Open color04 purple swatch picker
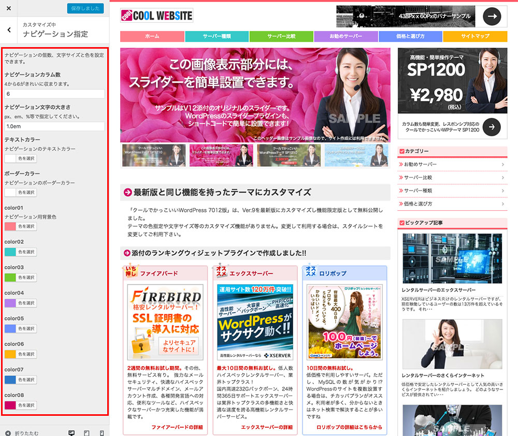Screen dimensions: 518x436 [21, 303]
